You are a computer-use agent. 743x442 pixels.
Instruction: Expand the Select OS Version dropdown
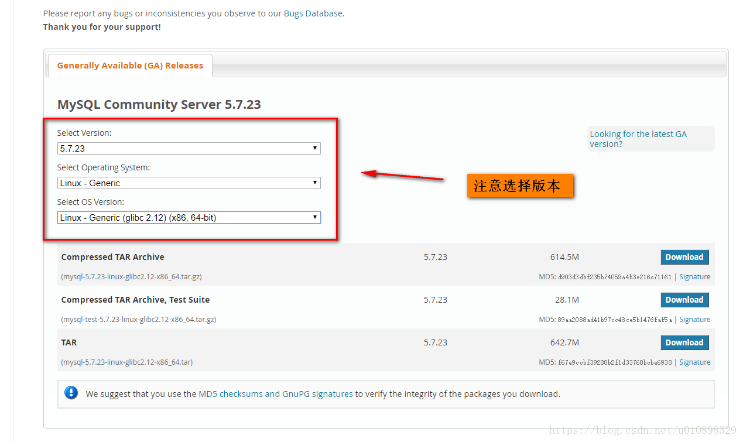(x=189, y=217)
